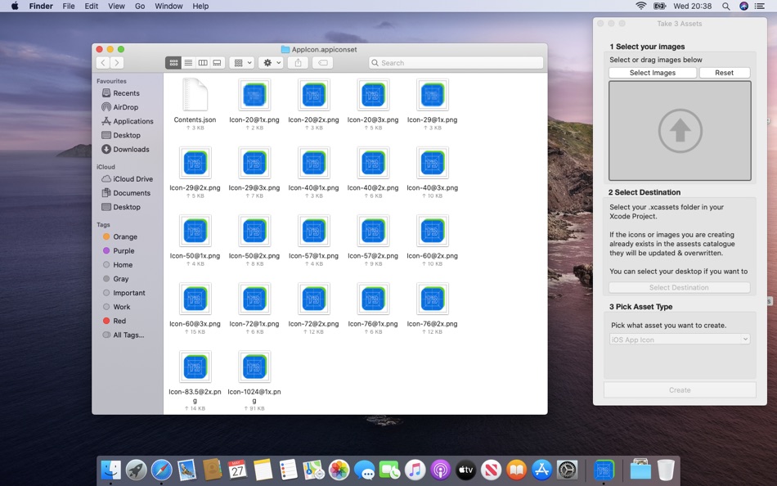The width and height of the screenshot is (777, 486).
Task: Click the Finder Search field
Action: [456, 63]
